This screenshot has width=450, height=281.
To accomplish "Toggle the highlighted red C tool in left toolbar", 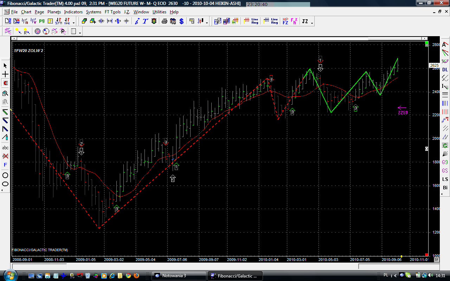I will click(5, 83).
